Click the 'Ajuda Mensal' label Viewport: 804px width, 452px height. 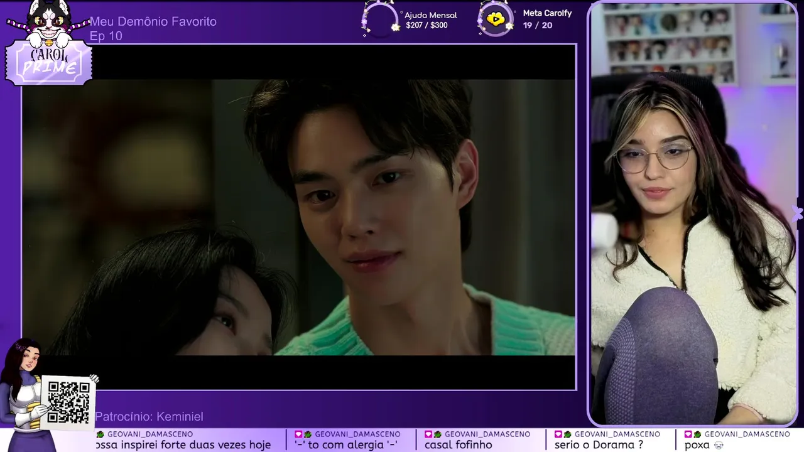[x=430, y=15]
